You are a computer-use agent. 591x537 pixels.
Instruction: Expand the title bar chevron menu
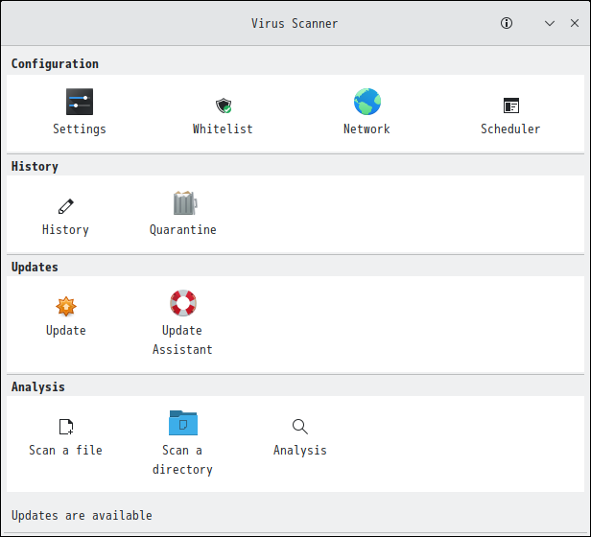point(550,23)
